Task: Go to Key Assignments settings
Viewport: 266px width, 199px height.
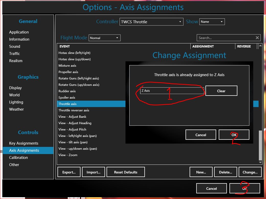Action: click(24, 143)
